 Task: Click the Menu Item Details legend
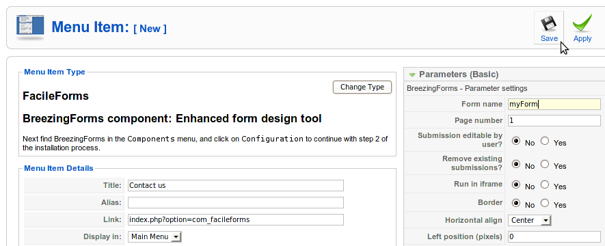(59, 169)
